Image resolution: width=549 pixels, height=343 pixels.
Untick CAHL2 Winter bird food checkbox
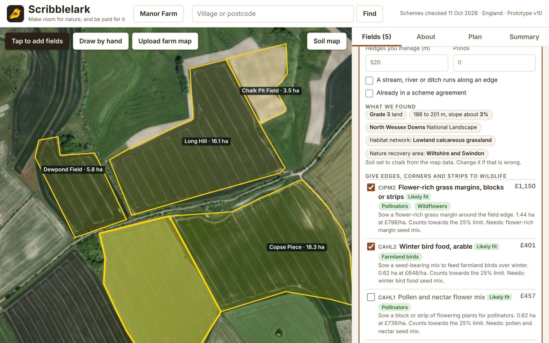371,247
